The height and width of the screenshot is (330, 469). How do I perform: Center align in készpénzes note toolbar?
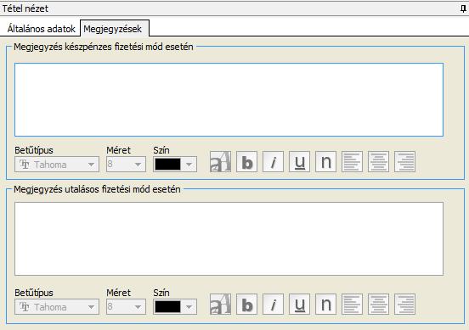(x=378, y=161)
